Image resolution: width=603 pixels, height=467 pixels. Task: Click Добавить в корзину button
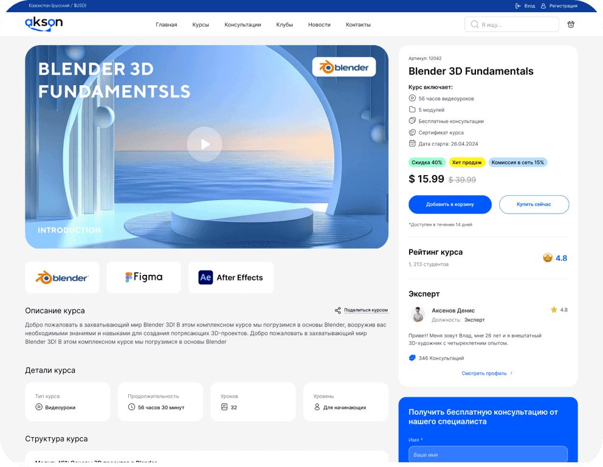(450, 204)
